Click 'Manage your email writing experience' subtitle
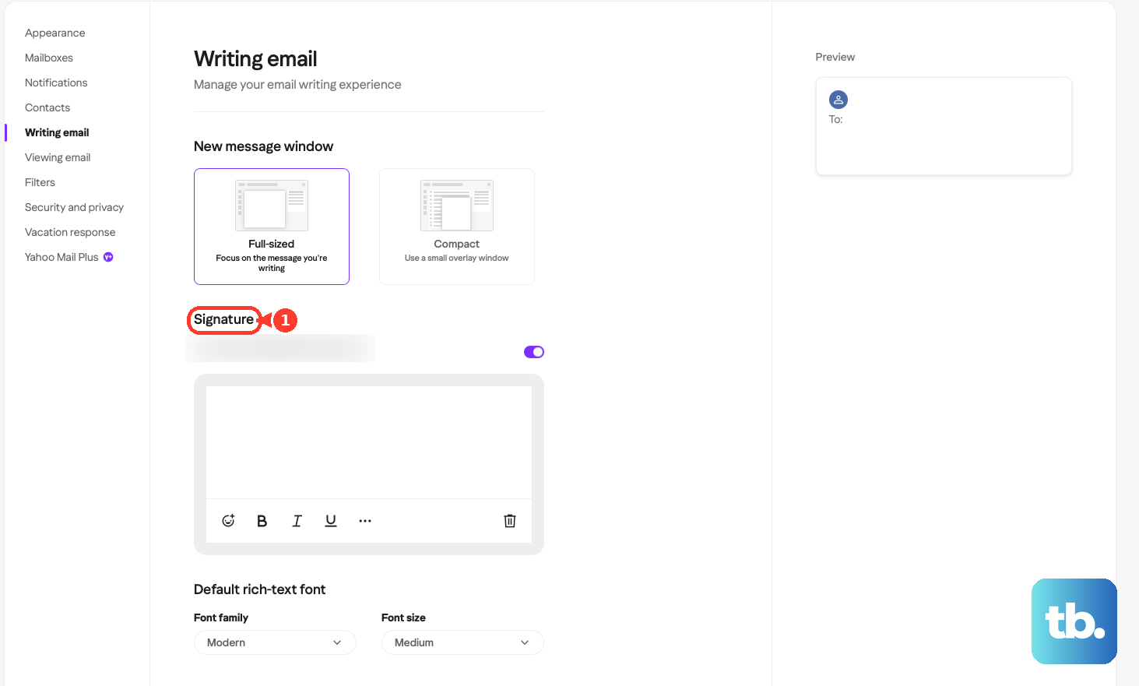Image resolution: width=1139 pixels, height=686 pixels. (x=297, y=84)
